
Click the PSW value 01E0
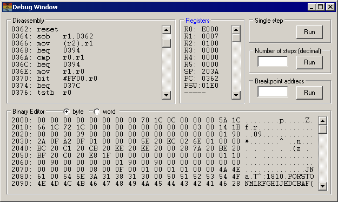210,86
